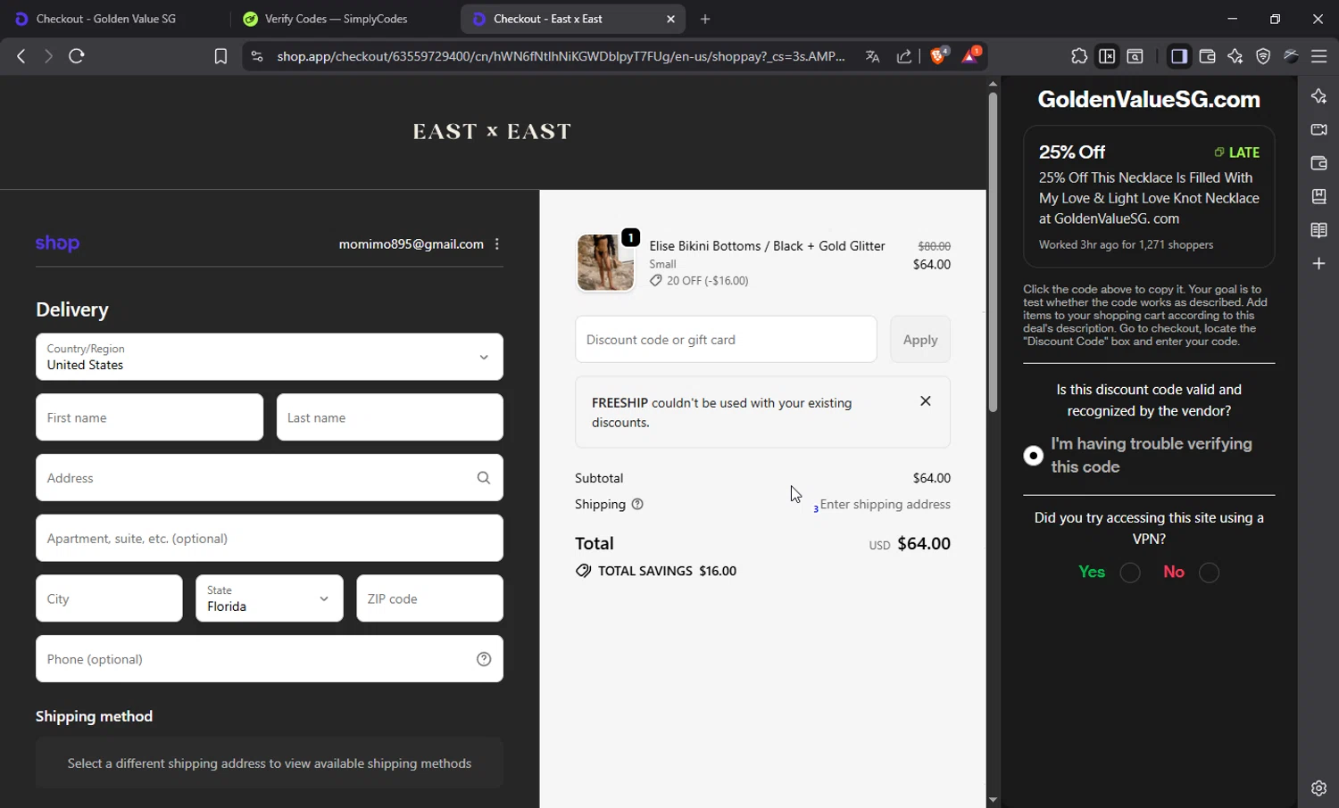1339x808 pixels.
Task: Open the VPN shield toolbar icon
Action: click(1263, 56)
